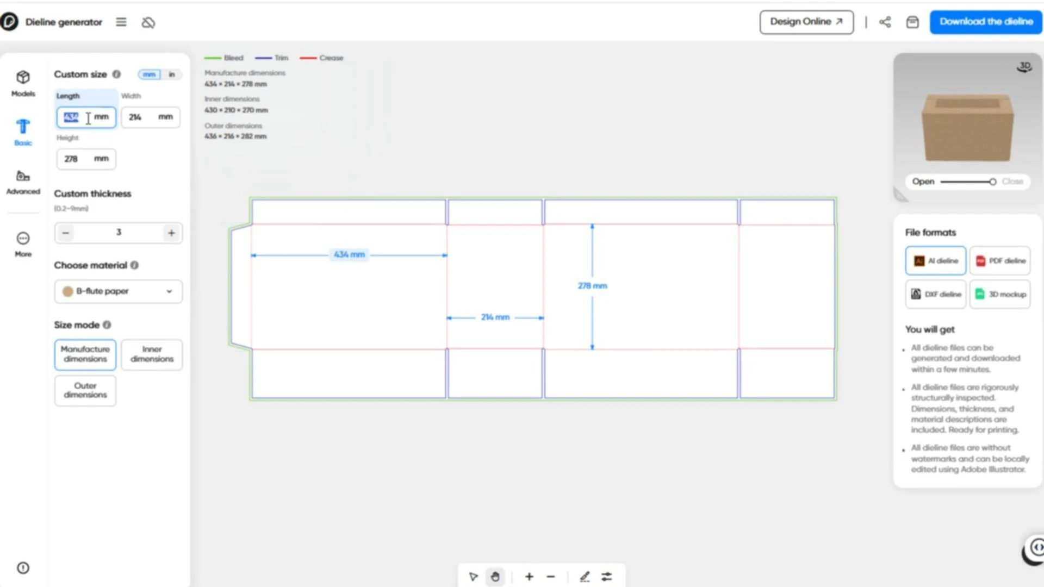
Task: Select the hand pan tool
Action: (x=495, y=577)
